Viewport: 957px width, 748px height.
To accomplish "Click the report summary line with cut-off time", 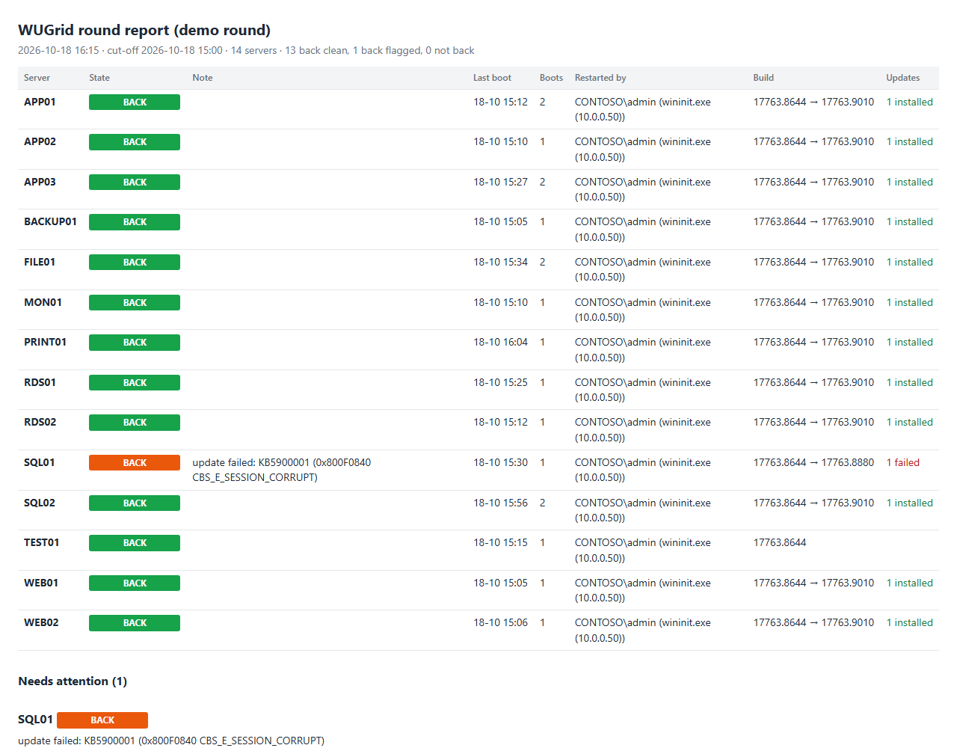I will tap(246, 50).
